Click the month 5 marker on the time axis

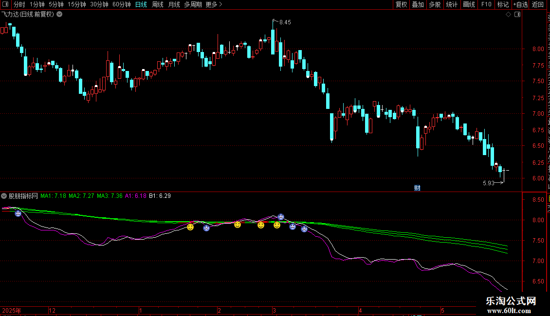point(442,310)
